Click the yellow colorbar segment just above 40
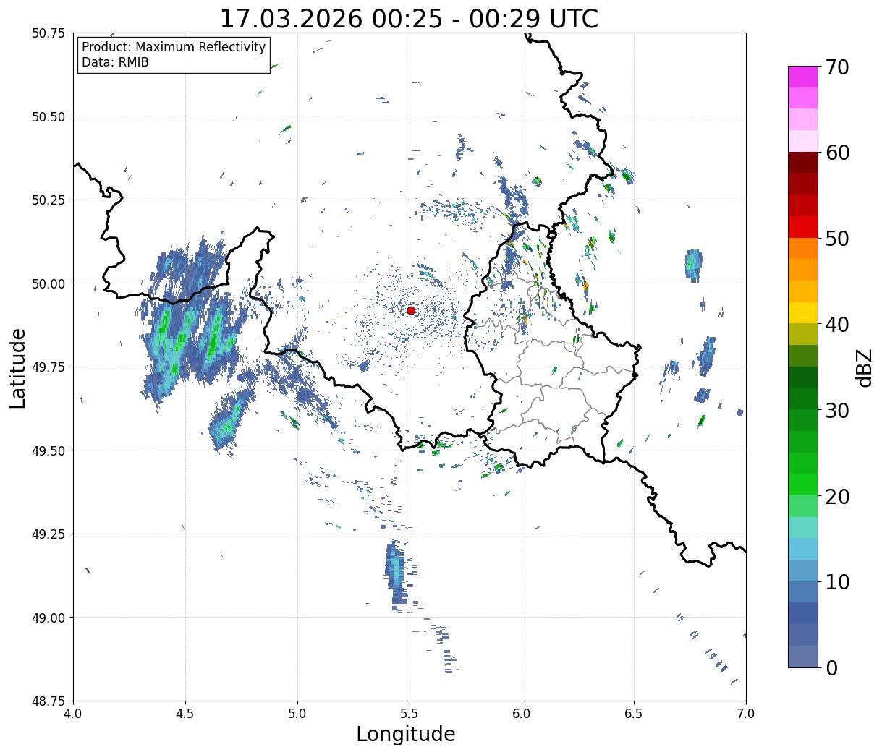 pyautogui.click(x=803, y=312)
